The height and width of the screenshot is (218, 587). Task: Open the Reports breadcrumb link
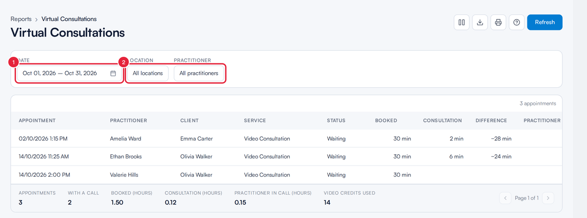(x=21, y=19)
